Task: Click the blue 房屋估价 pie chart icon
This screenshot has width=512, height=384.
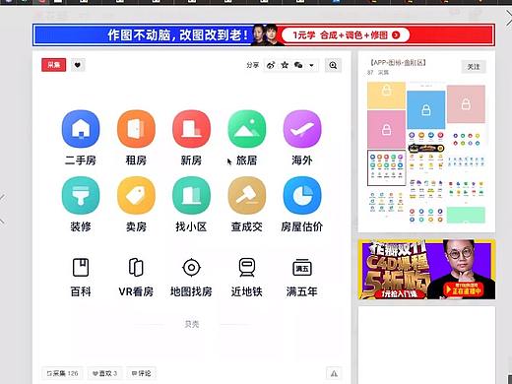Action: 302,196
